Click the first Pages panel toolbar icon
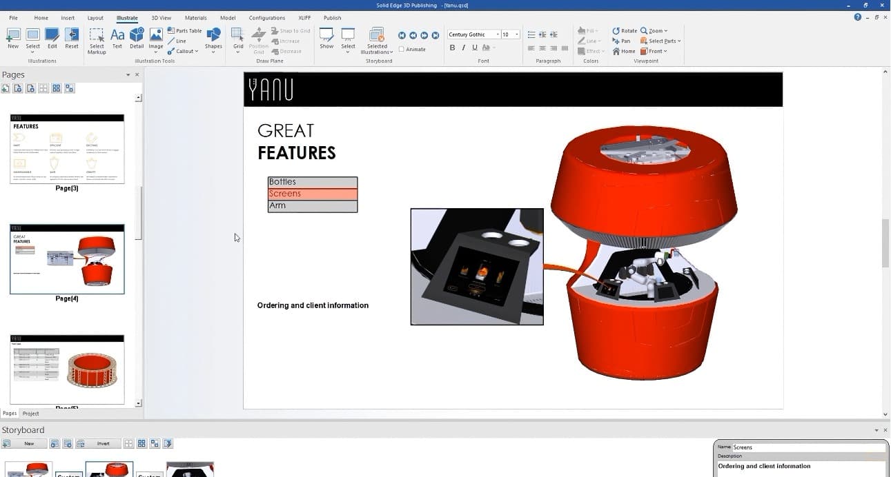Image resolution: width=891 pixels, height=477 pixels. point(6,88)
